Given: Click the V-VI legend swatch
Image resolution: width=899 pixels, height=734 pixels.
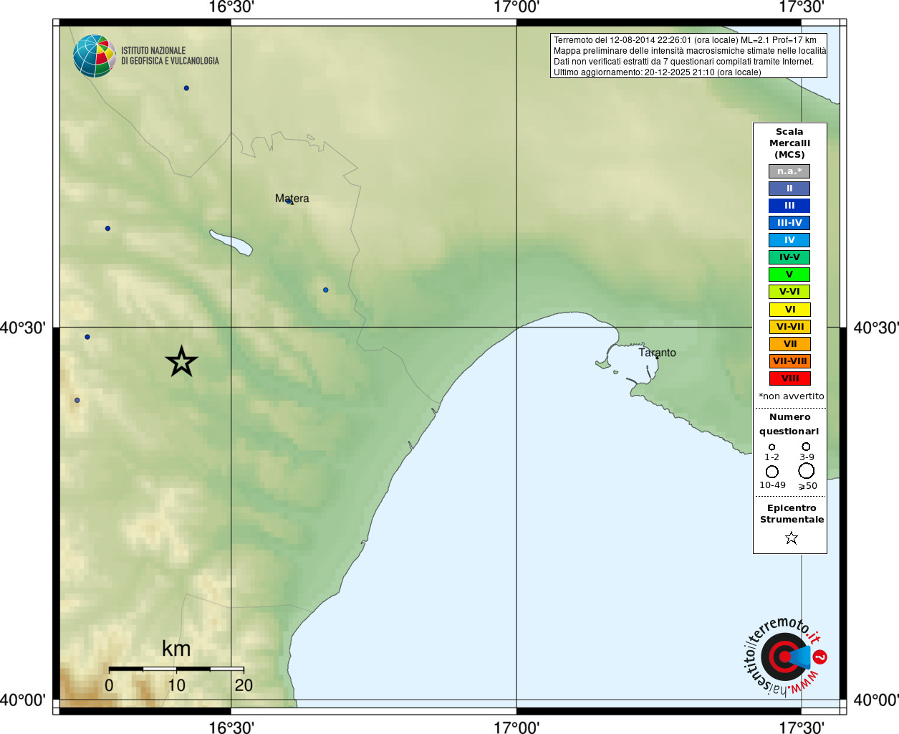Looking at the screenshot, I should (x=789, y=292).
